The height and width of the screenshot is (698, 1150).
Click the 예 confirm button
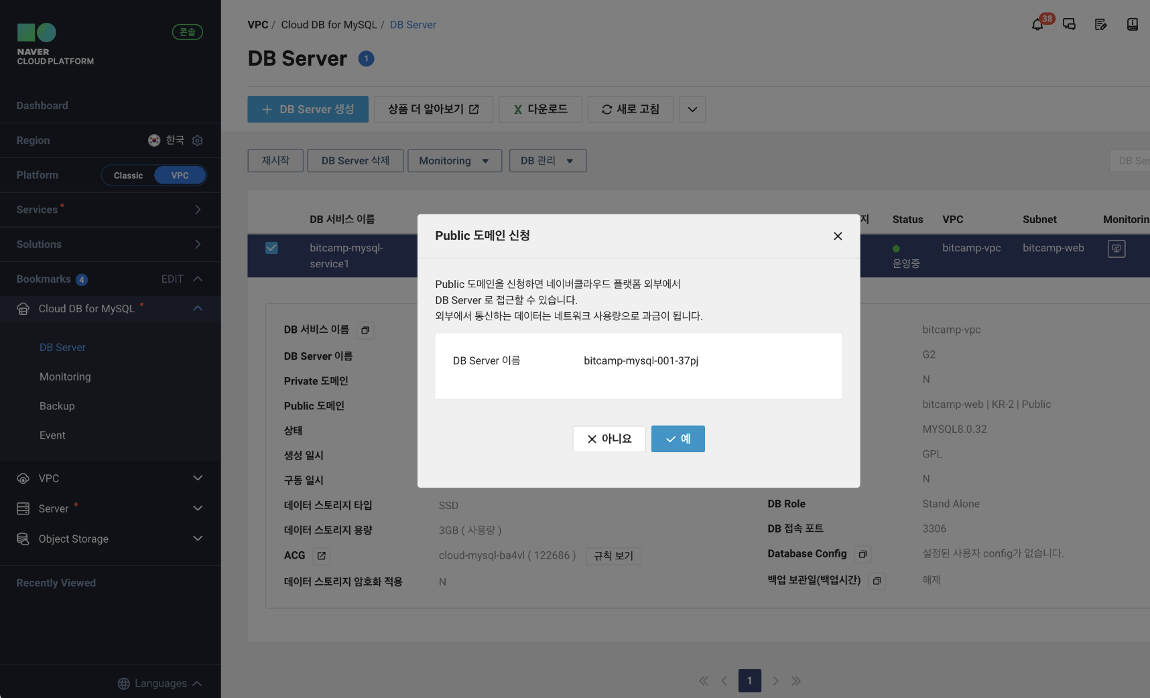(678, 439)
